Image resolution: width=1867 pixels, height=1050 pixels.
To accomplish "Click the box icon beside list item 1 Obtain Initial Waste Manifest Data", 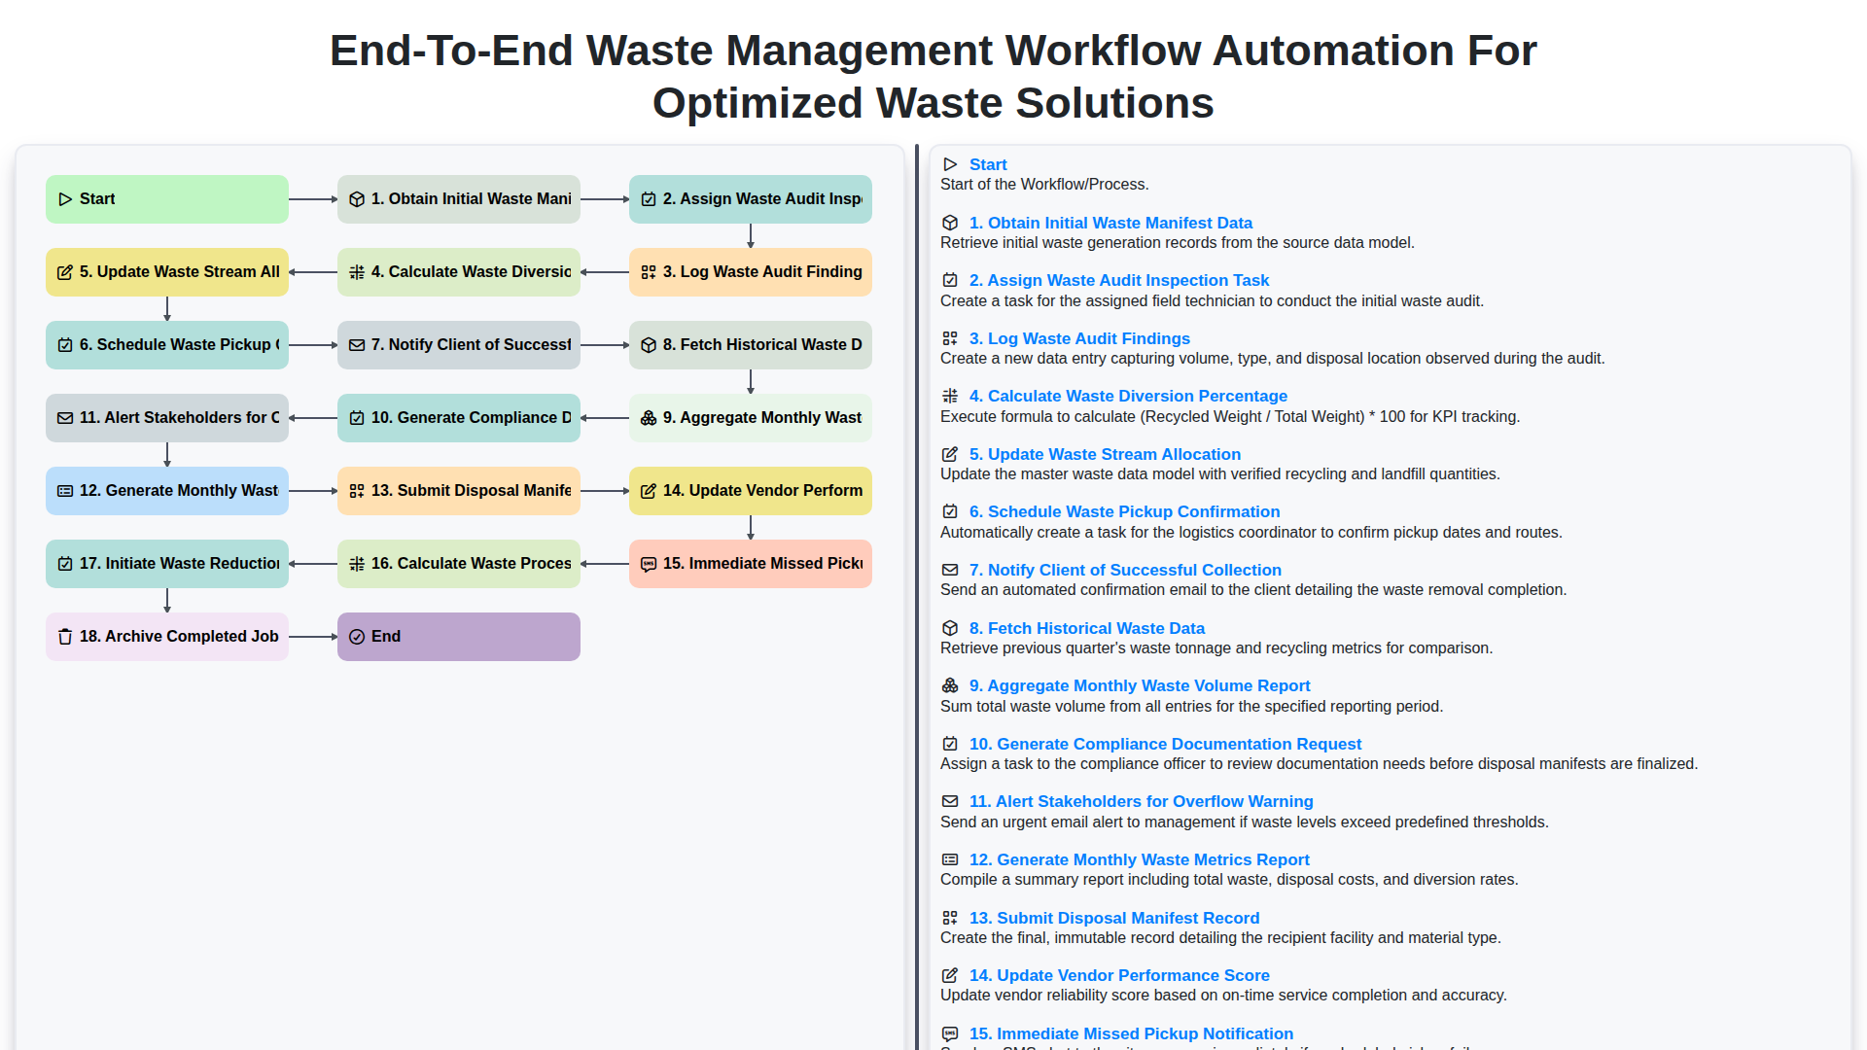I will pyautogui.click(x=950, y=223).
